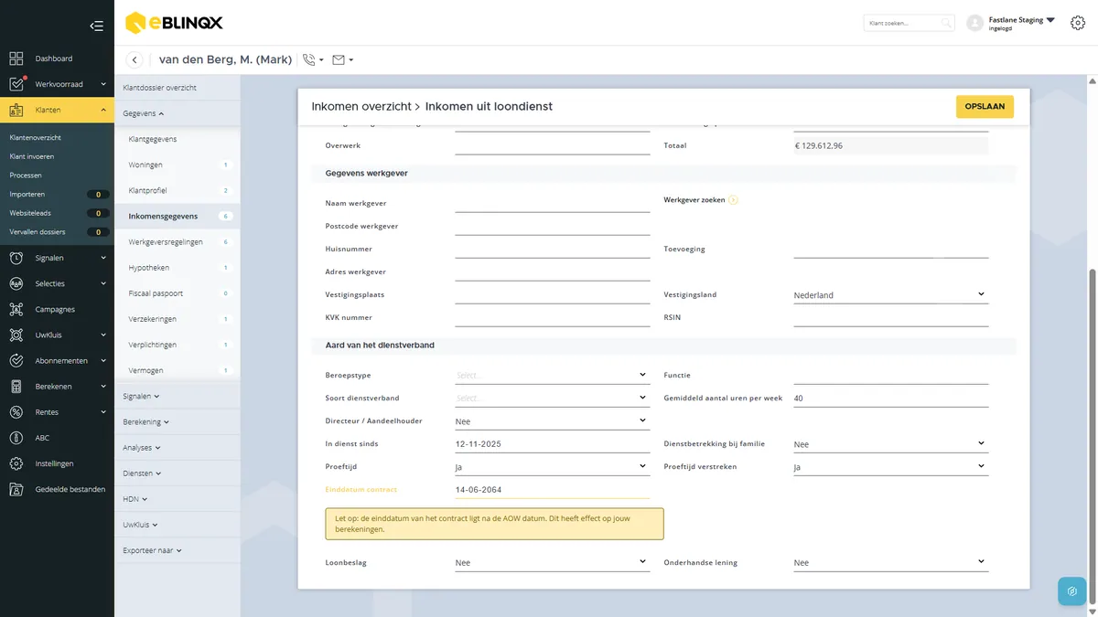This screenshot has width=1098, height=617.
Task: Go to the Inkomen overzicht breadcrumb
Action: tap(361, 107)
